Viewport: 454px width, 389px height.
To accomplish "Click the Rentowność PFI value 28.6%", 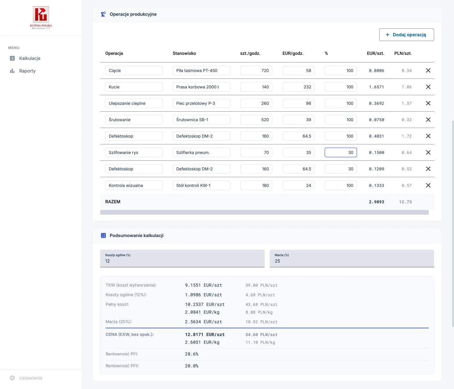I will 192,354.
